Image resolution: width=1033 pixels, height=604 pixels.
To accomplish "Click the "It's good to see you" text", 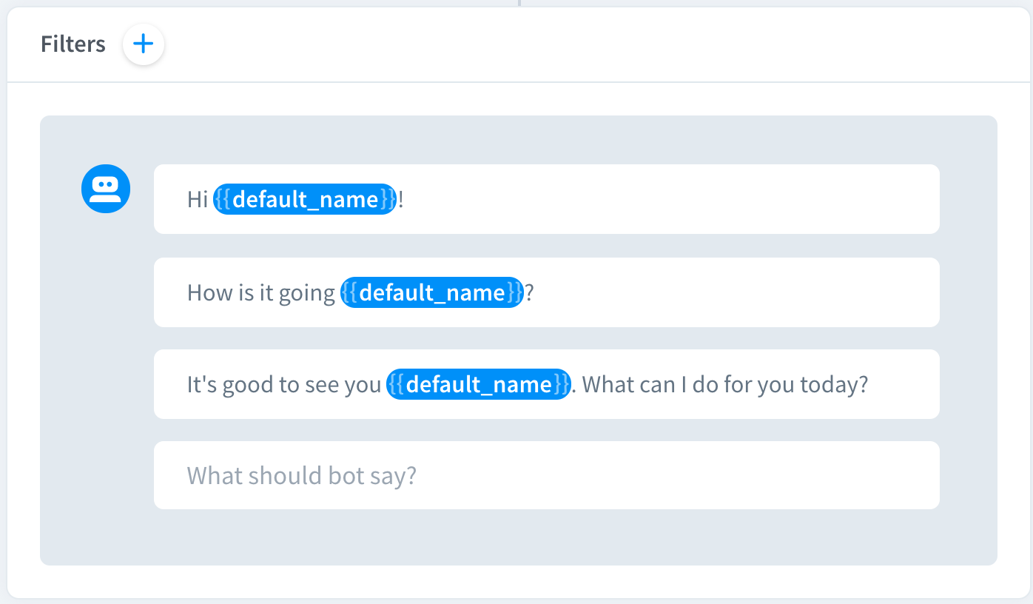I will coord(283,384).
